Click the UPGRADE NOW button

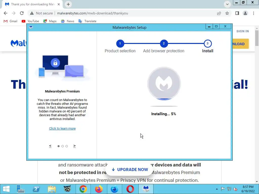point(130,169)
